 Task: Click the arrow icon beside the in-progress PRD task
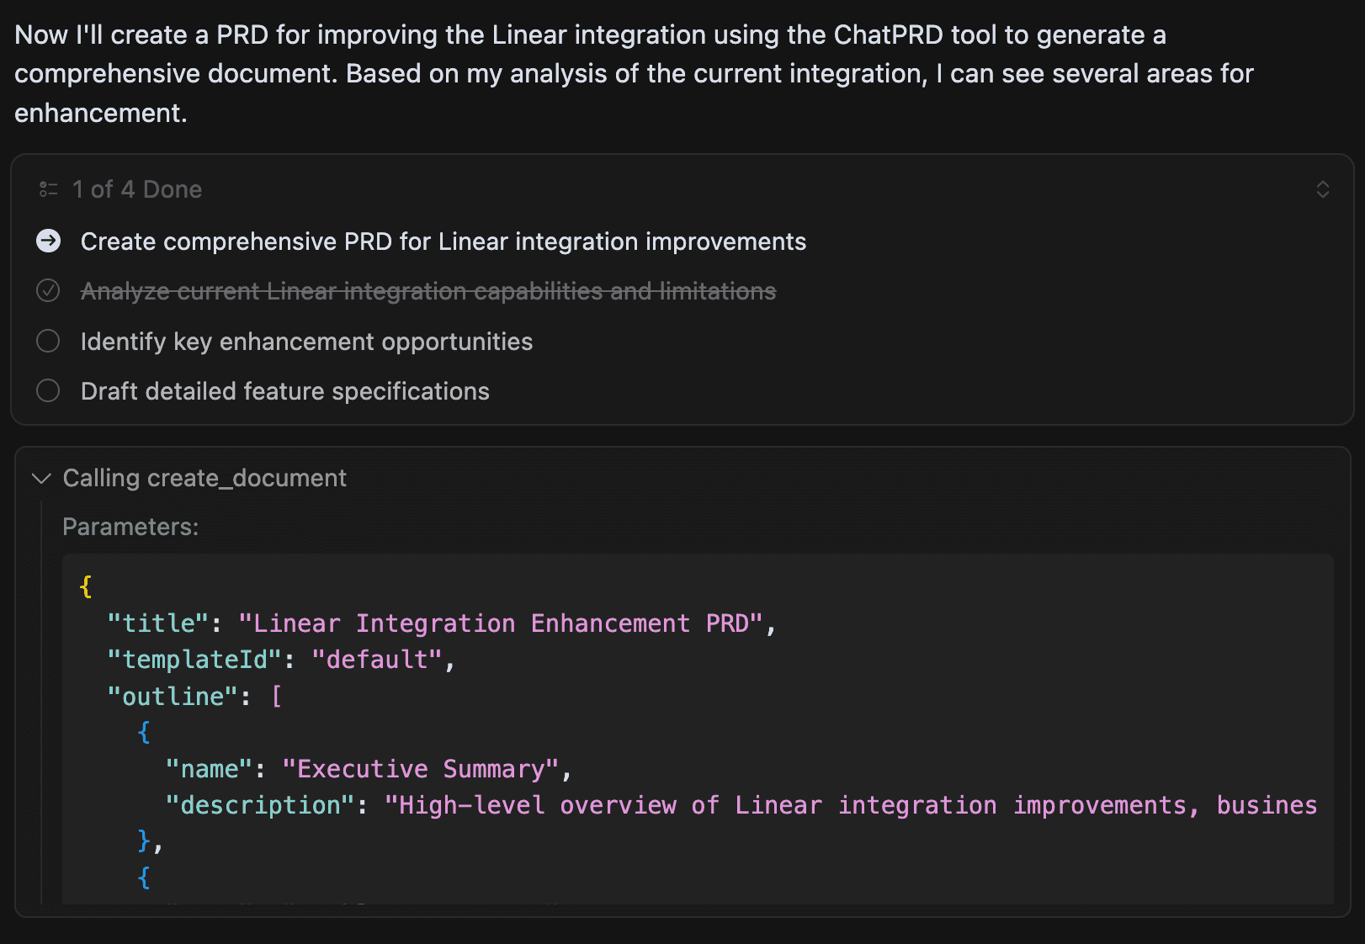coord(49,241)
